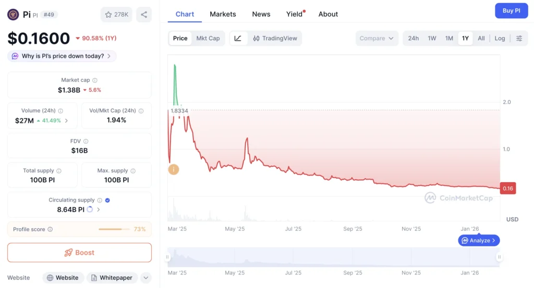Open the Whitepaper link

[x=112, y=278]
